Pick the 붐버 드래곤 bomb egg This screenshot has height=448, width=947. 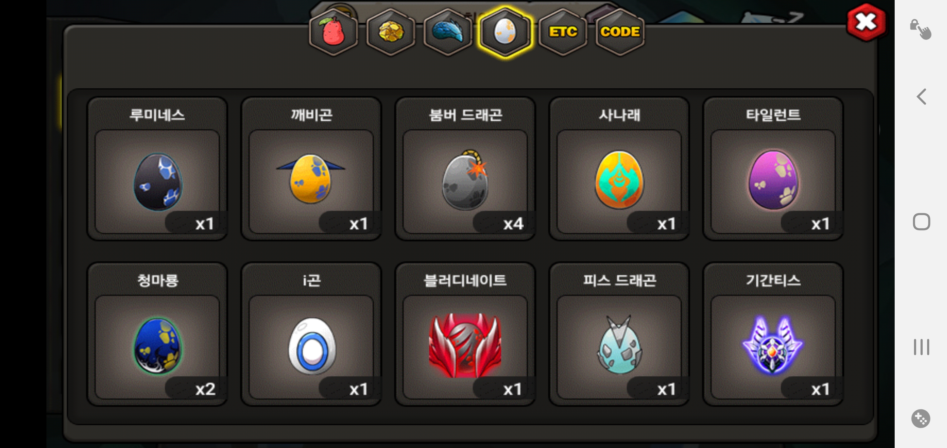pos(465,169)
